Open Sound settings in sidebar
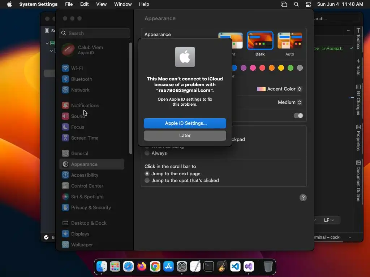 tap(91, 116)
